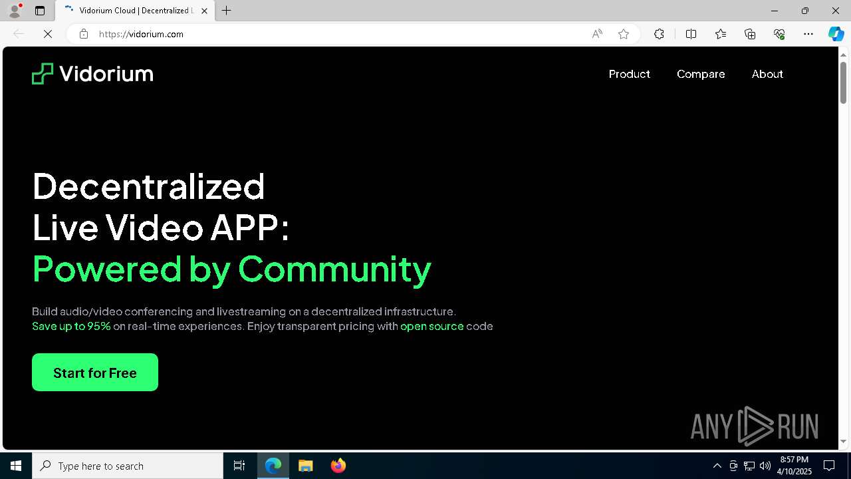Open a new tab with plus button
Screen dimensions: 851x479
click(226, 11)
